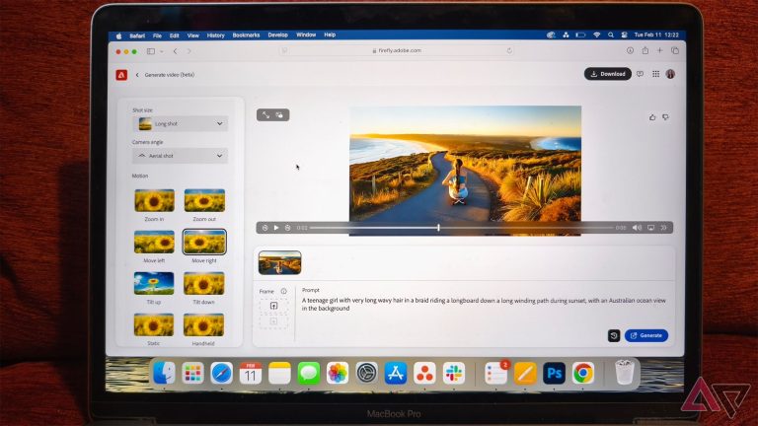Image resolution: width=758 pixels, height=426 pixels.
Task: Click the thumbs down icon
Action: (665, 117)
